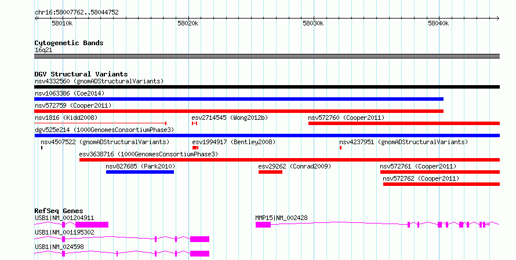Open the nsv4507522 (gnomADStructuralVariants) label

[x=105, y=142]
